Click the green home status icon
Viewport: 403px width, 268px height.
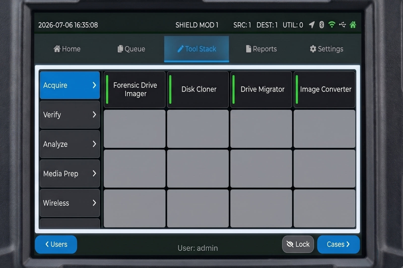click(x=353, y=25)
